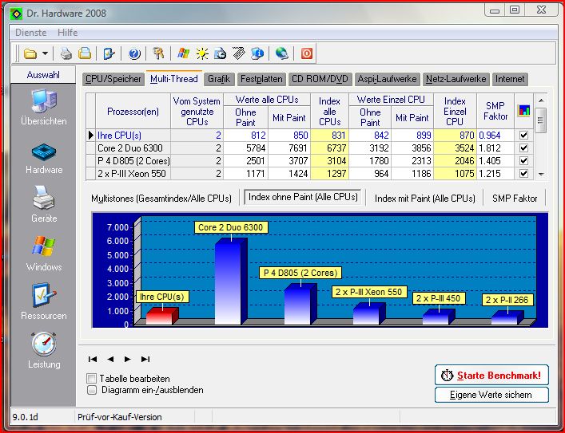
Task: Show the SMP Faktor chart tab
Action: (x=515, y=199)
